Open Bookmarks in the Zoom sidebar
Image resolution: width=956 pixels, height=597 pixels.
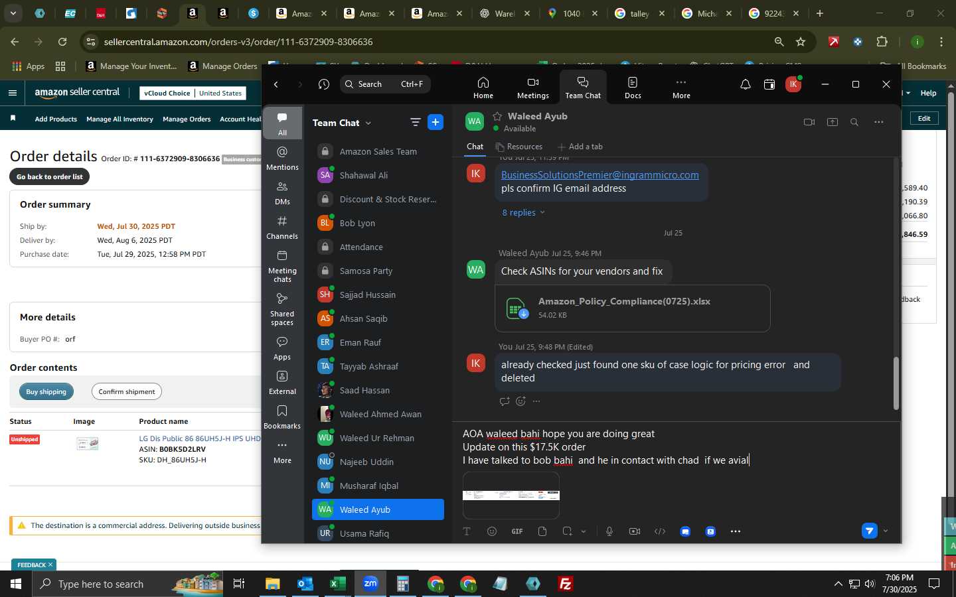pos(282,417)
